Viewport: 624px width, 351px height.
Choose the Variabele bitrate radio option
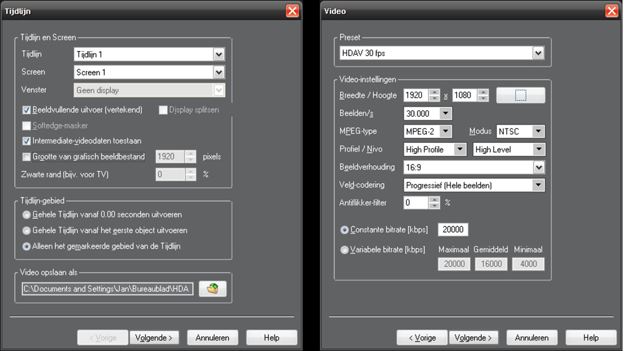[344, 249]
